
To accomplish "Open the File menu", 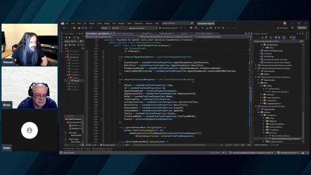I will coord(67,23).
